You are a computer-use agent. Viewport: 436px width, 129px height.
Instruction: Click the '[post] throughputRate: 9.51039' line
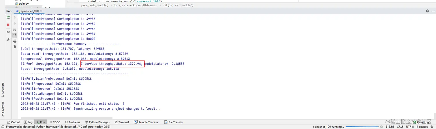(x=70, y=69)
